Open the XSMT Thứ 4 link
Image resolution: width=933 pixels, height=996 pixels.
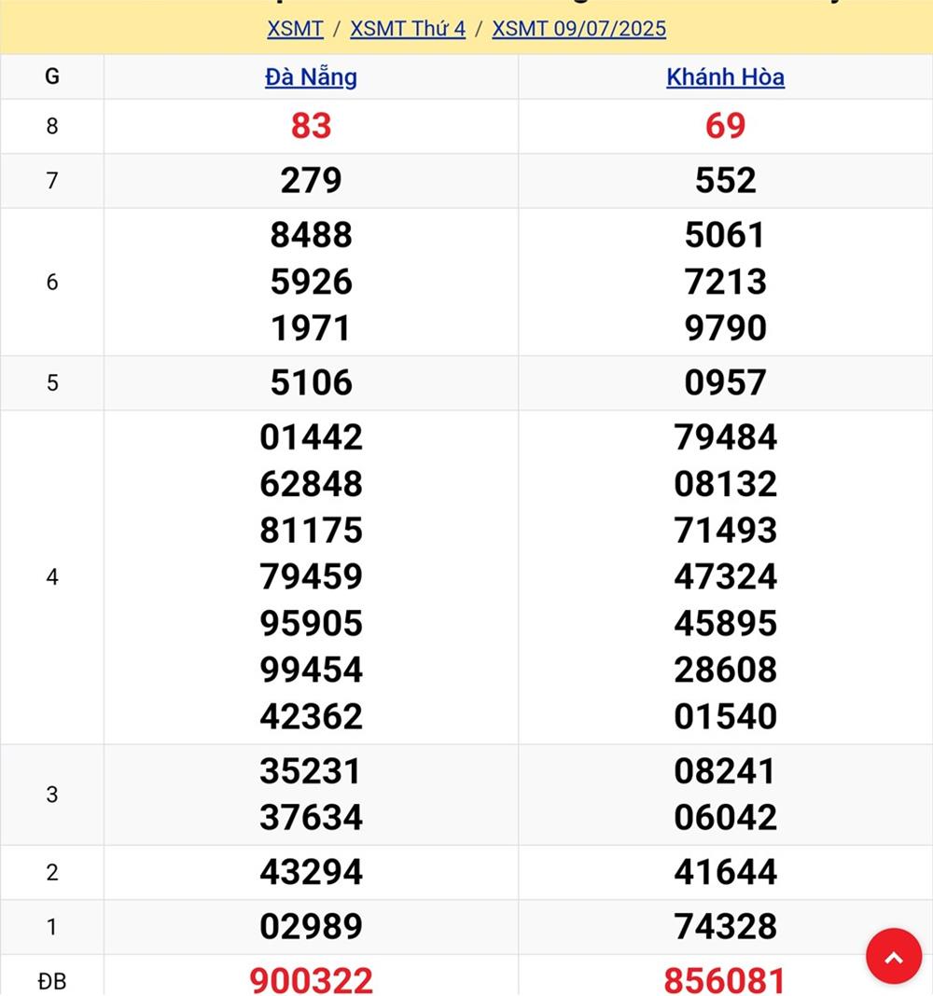(x=408, y=28)
